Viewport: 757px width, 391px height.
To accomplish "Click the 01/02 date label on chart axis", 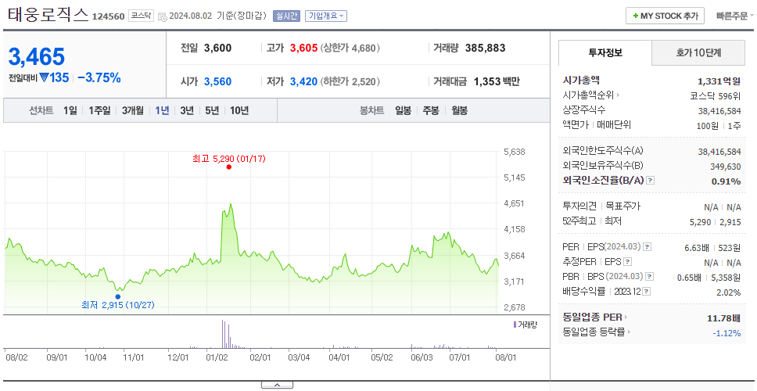I will click(217, 357).
